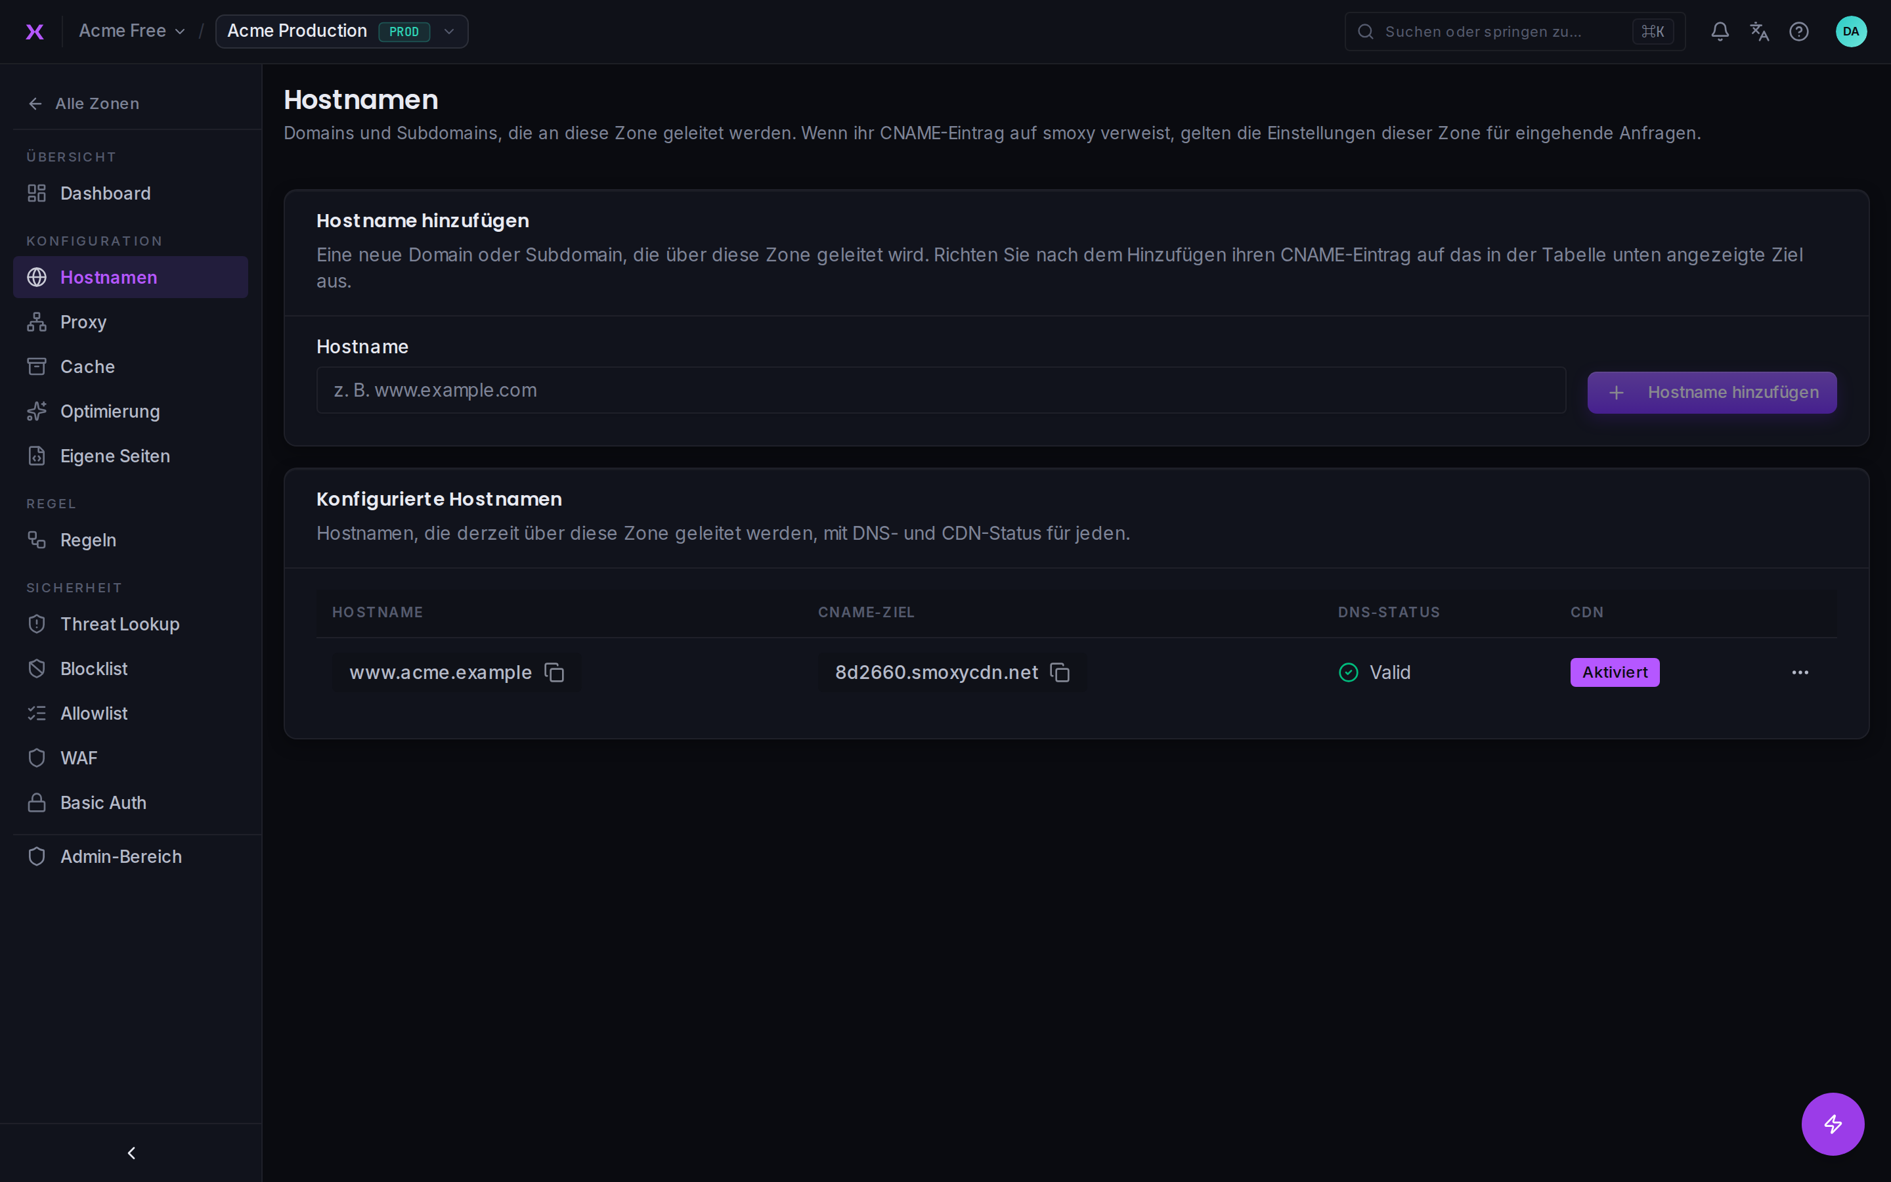Image resolution: width=1891 pixels, height=1182 pixels.
Task: Open the row actions menu for www.acme.example
Action: pyautogui.click(x=1800, y=672)
